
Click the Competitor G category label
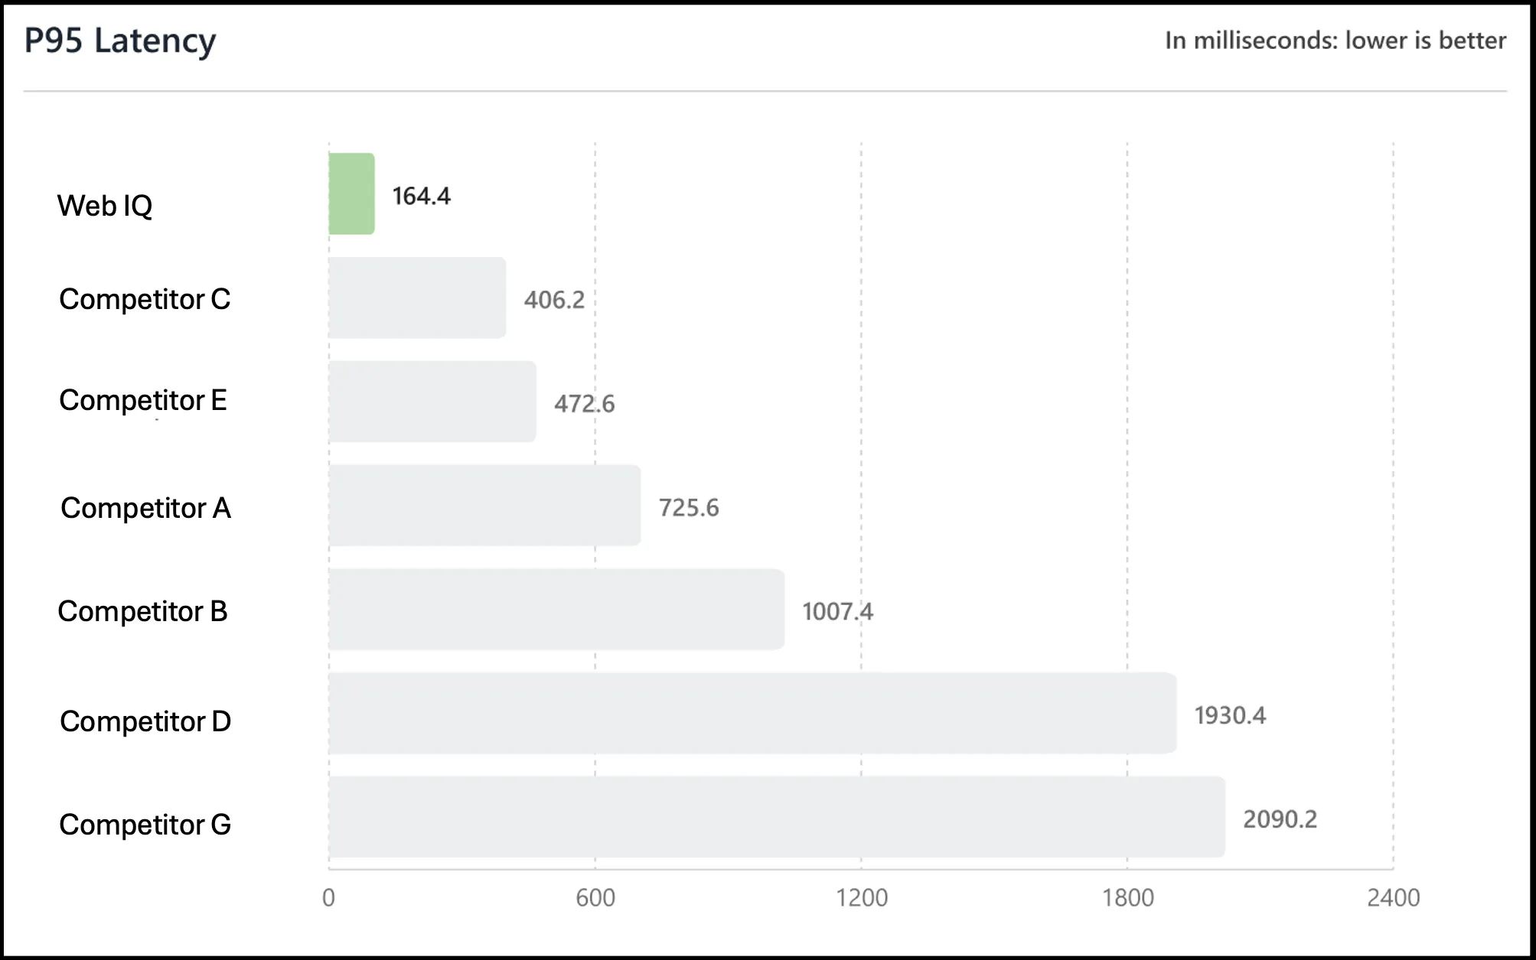pyautogui.click(x=145, y=825)
